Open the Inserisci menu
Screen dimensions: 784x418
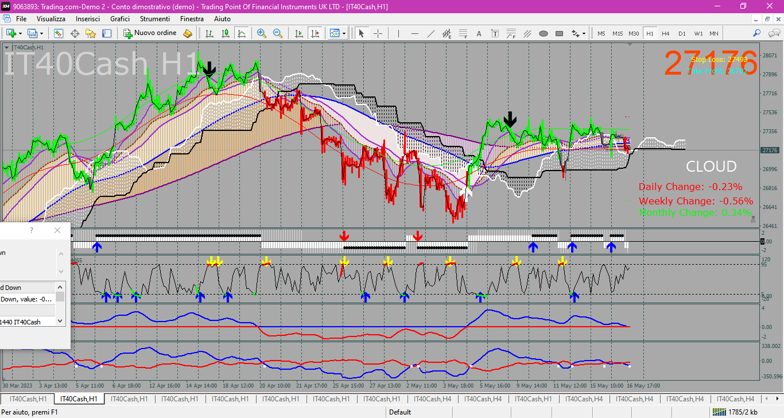pos(88,19)
